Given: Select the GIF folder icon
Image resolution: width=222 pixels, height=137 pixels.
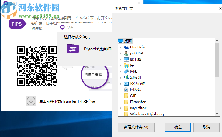Looking at the screenshot, I should [126, 96].
